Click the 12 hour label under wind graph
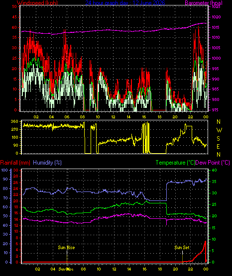 point(113,117)
